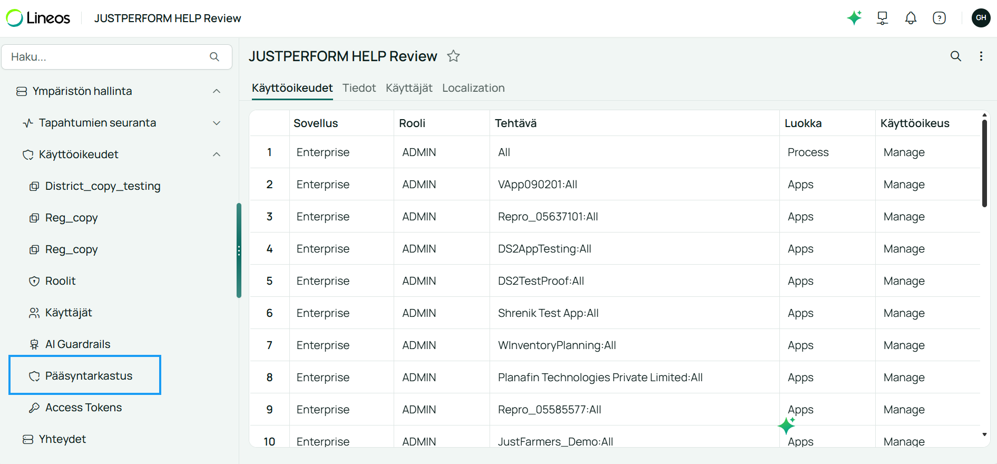The width and height of the screenshot is (997, 464).
Task: Open Käyttäjät in the sidebar
Action: coord(69,313)
